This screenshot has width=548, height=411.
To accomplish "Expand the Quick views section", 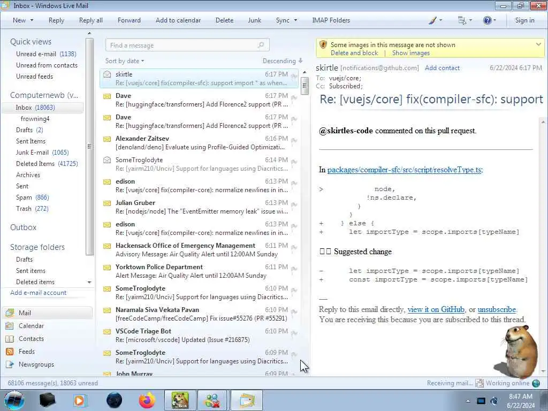I will pyautogui.click(x=31, y=42).
